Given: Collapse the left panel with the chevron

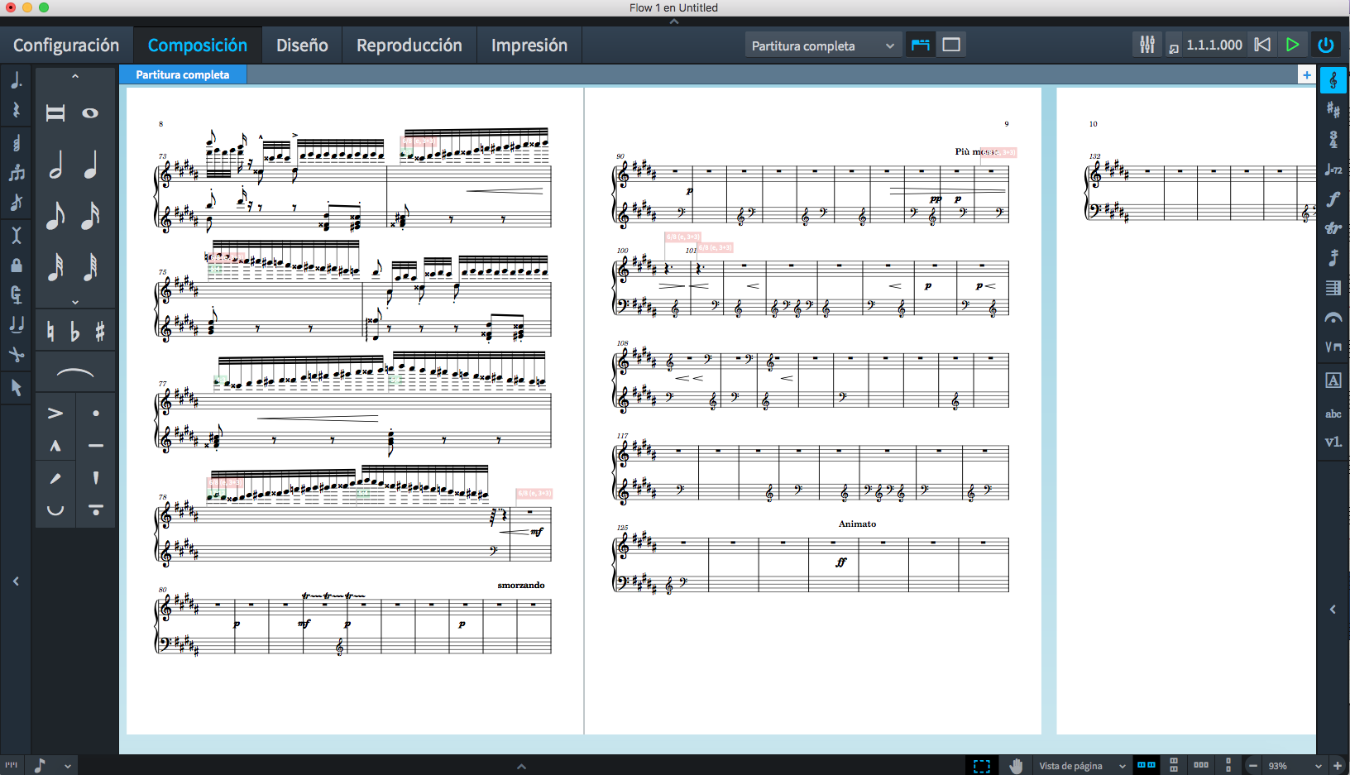Looking at the screenshot, I should (x=16, y=581).
